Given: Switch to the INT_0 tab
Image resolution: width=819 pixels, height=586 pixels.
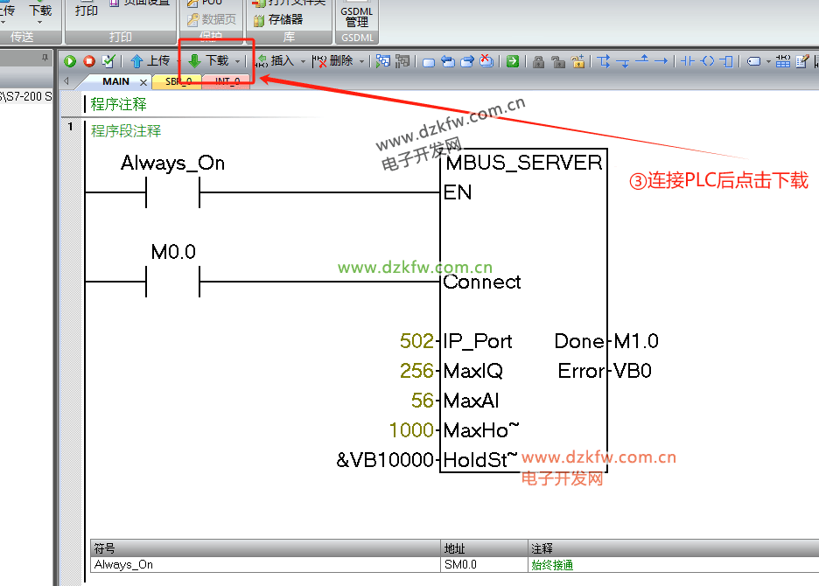Looking at the screenshot, I should coord(227,81).
